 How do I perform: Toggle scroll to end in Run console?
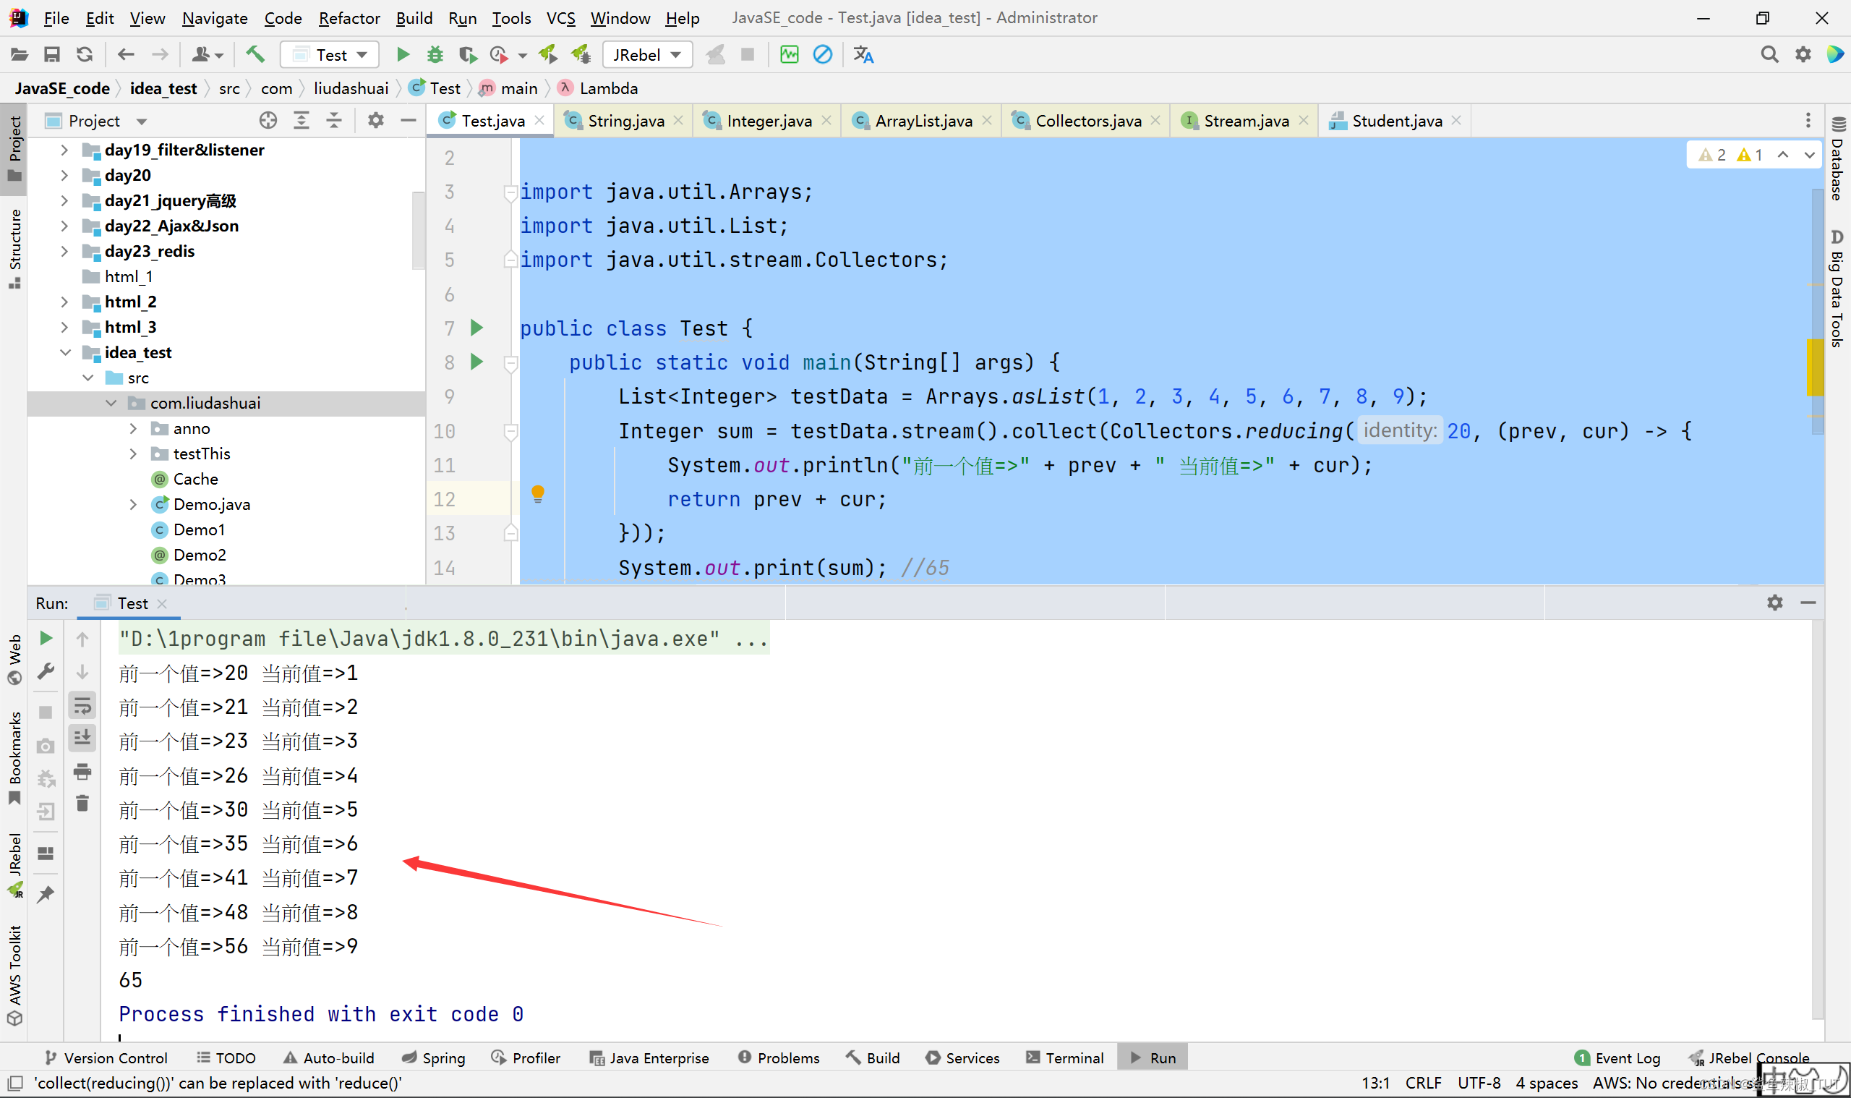(82, 738)
